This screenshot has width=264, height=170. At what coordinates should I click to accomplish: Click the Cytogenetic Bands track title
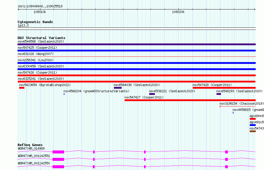click(35, 22)
